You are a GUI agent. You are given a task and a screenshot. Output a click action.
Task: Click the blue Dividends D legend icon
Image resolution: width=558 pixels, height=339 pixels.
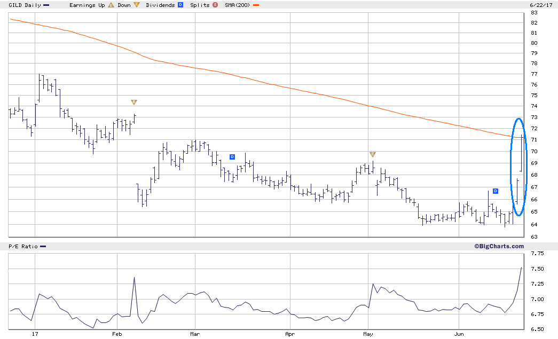[x=180, y=5]
